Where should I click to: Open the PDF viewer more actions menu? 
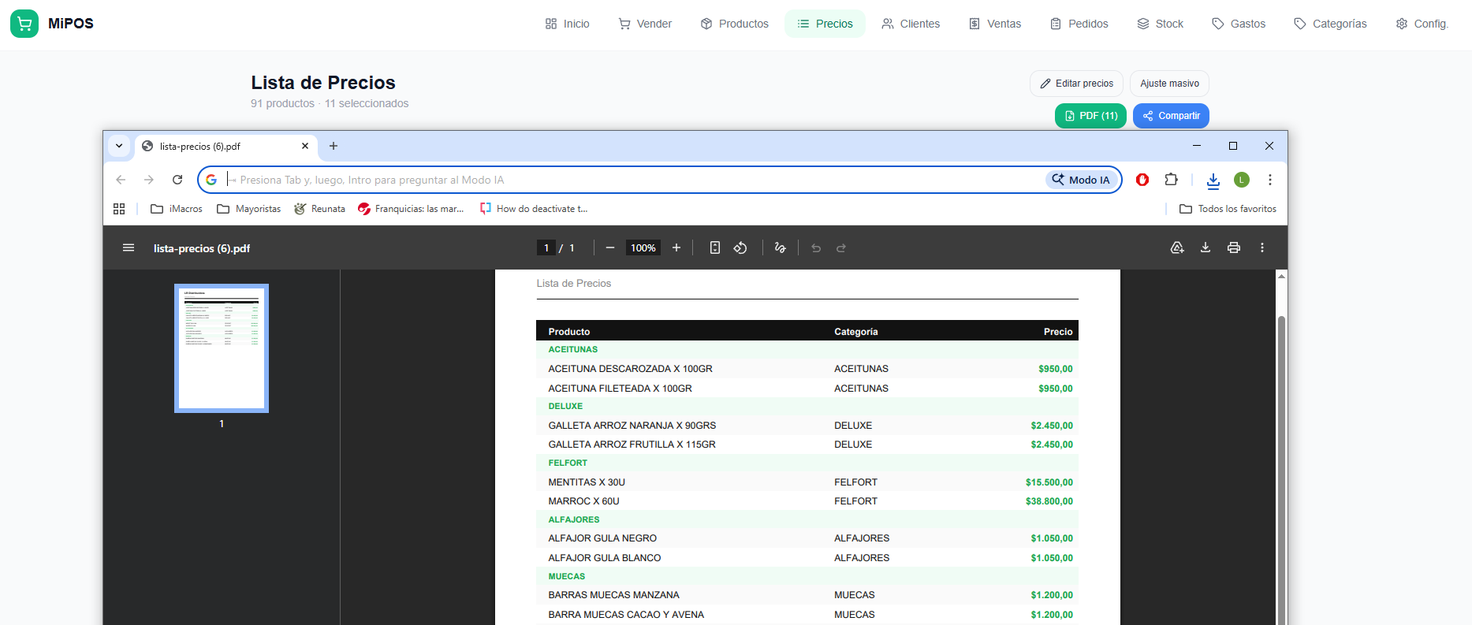click(1261, 248)
